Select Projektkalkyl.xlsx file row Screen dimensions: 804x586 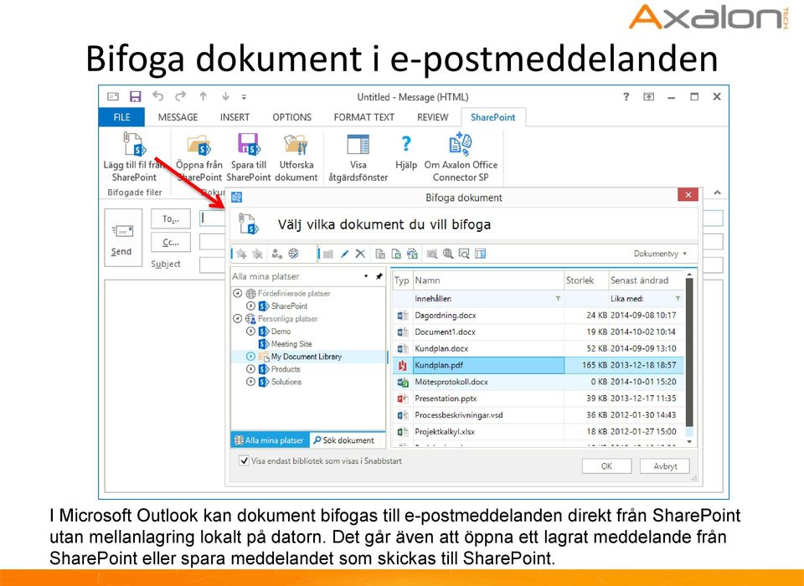pyautogui.click(x=538, y=431)
